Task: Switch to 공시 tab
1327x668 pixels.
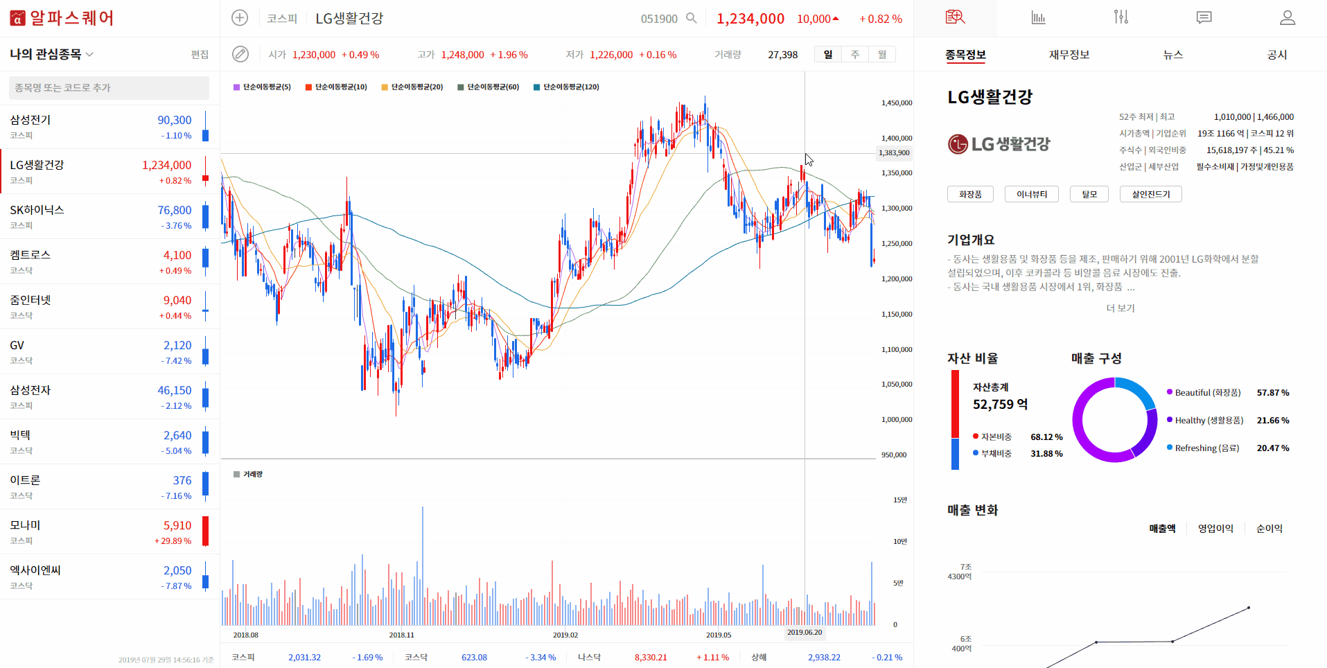Action: pyautogui.click(x=1277, y=55)
